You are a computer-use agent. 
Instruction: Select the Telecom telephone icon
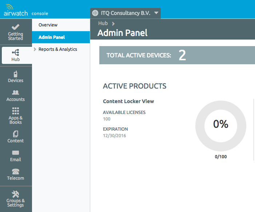16,172
